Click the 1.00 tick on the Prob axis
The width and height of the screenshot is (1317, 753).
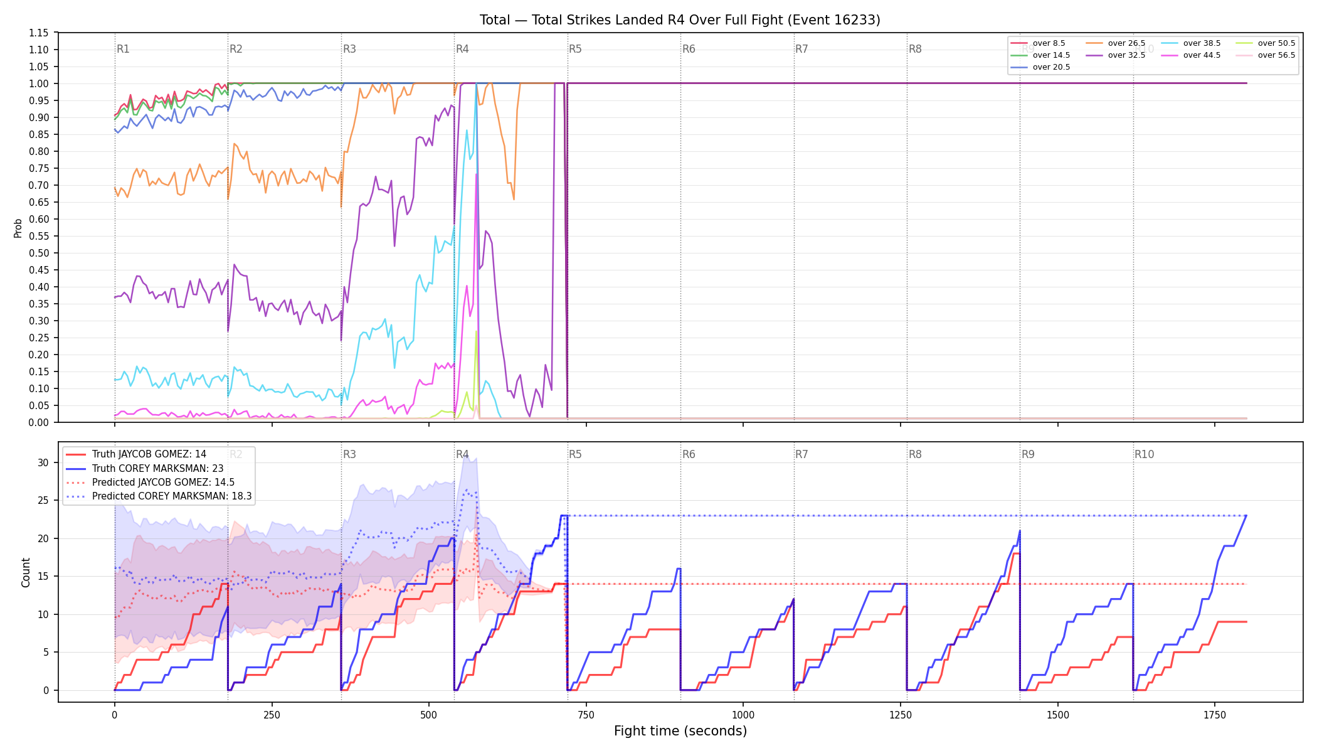click(x=38, y=83)
